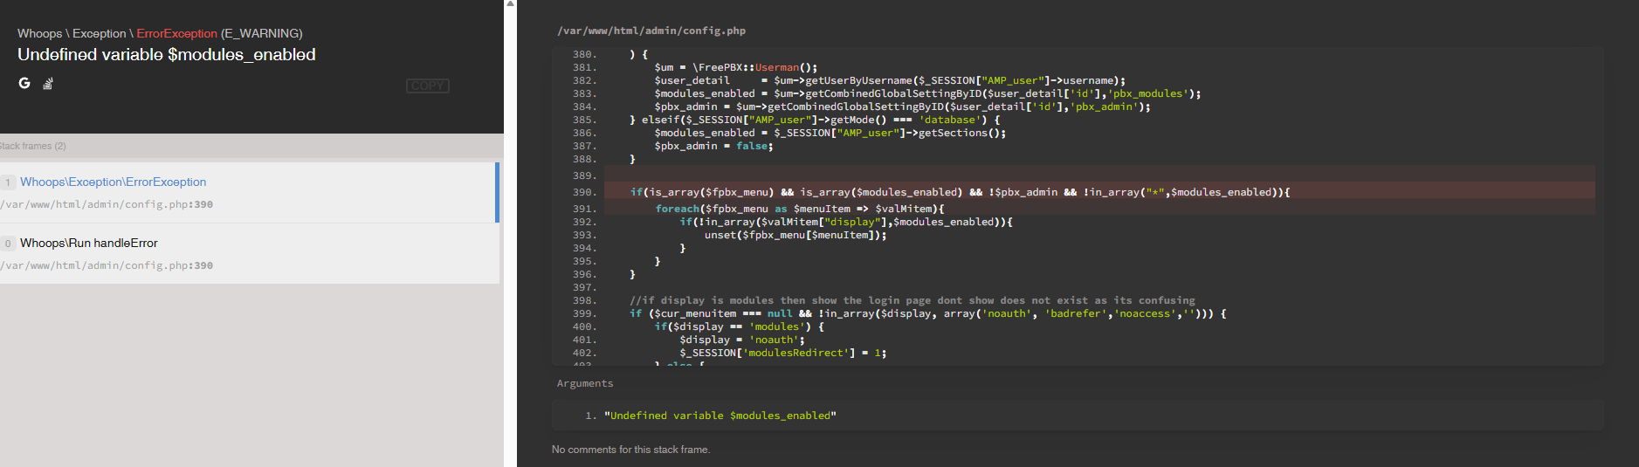The width and height of the screenshot is (1639, 467).
Task: Click the "No comments for this stack frame" text
Action: [x=630, y=450]
